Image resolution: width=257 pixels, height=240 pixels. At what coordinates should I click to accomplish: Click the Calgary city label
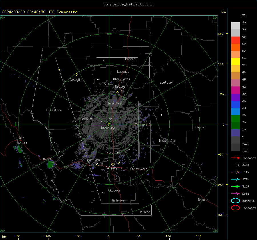pos(111,168)
